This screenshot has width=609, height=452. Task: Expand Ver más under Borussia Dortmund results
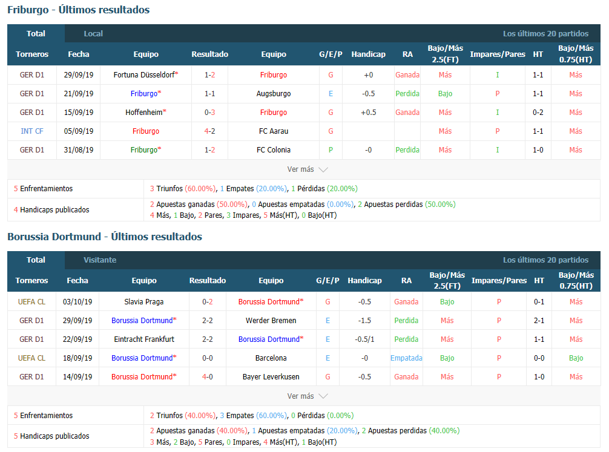[307, 396]
